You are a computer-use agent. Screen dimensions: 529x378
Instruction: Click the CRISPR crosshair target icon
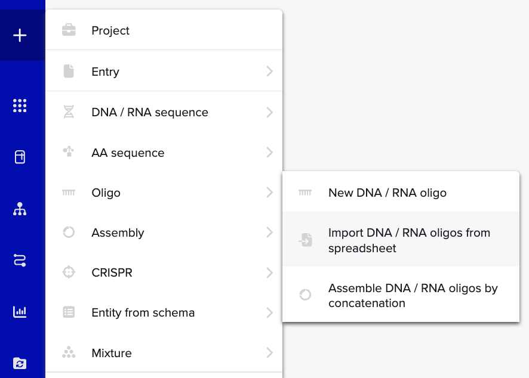point(69,272)
